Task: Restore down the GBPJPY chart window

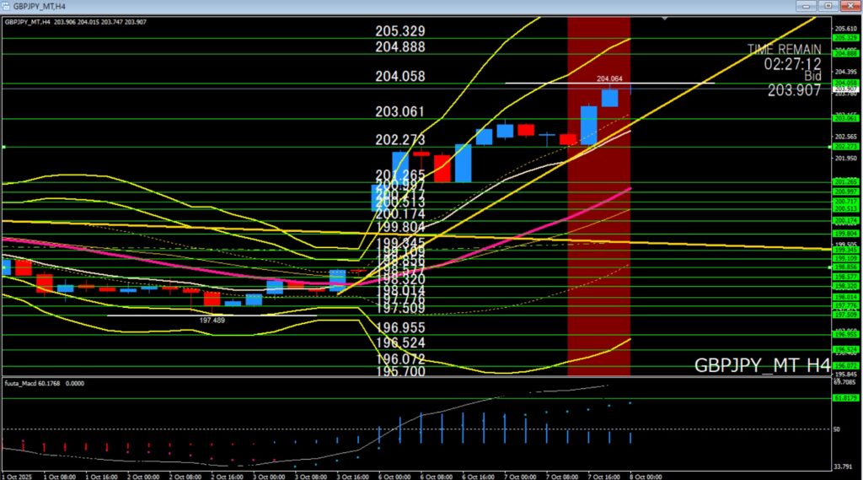Action: pyautogui.click(x=829, y=6)
